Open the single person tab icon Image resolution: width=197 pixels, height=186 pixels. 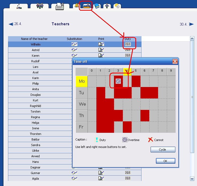107,6
